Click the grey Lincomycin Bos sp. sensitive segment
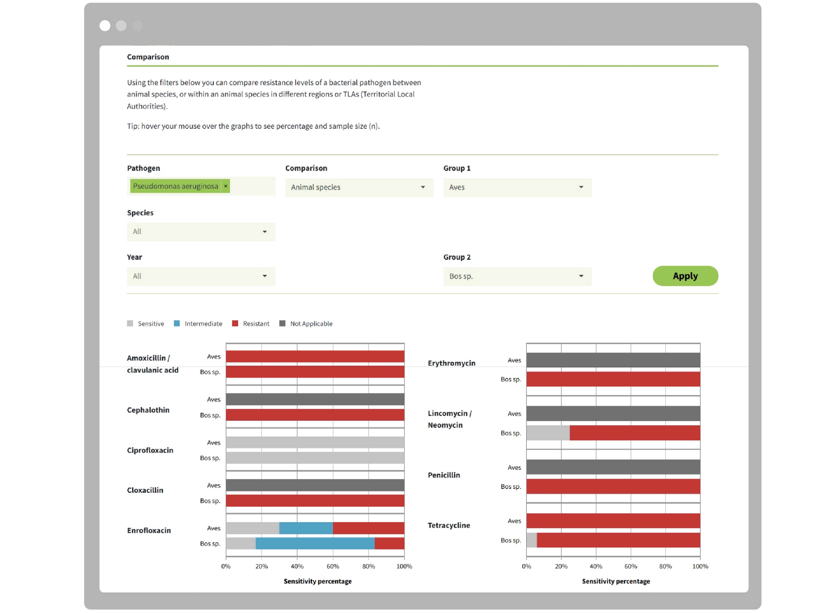 548,433
